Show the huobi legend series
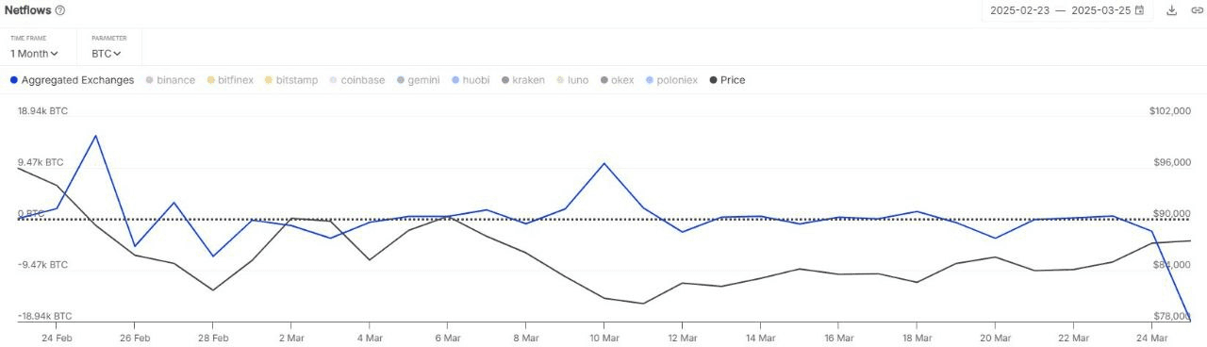Screen dimensions: 1207x347 (471, 80)
